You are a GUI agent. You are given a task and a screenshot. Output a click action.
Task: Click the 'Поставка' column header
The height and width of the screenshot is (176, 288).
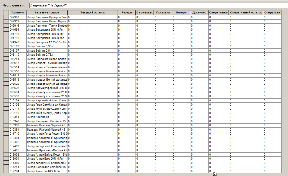coord(163,12)
